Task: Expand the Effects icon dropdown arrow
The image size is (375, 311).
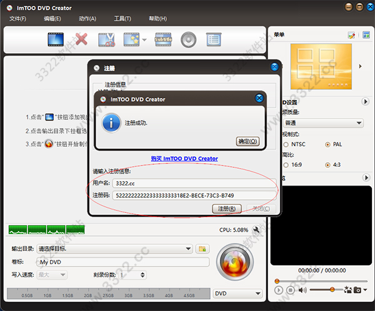Action: (x=144, y=40)
